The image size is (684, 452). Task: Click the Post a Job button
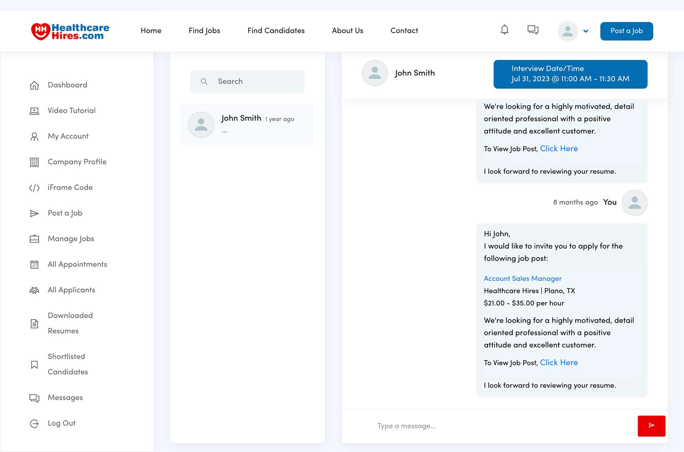(626, 31)
